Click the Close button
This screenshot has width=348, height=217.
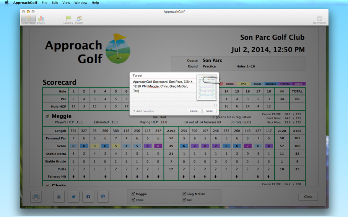tap(308, 197)
